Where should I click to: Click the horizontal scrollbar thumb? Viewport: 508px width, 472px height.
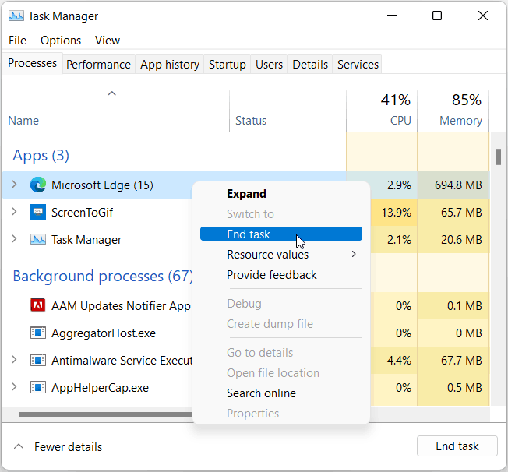pos(105,414)
